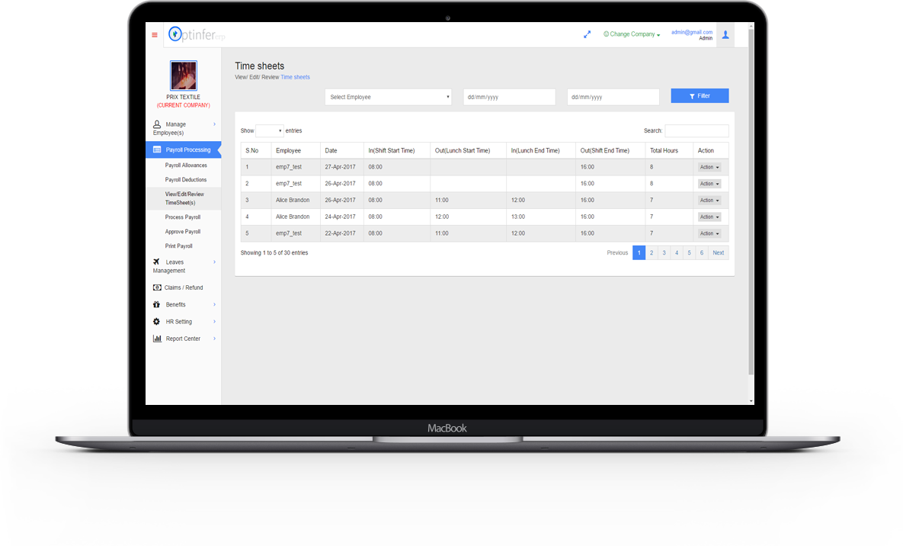Click the Manage Employee(s) person icon
This screenshot has width=903, height=546.
(x=157, y=124)
